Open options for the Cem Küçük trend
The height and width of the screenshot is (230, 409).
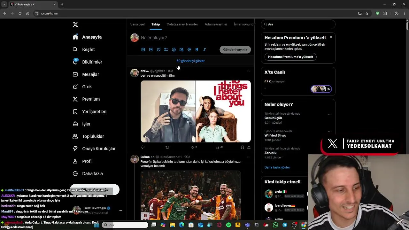pyautogui.click(x=330, y=114)
